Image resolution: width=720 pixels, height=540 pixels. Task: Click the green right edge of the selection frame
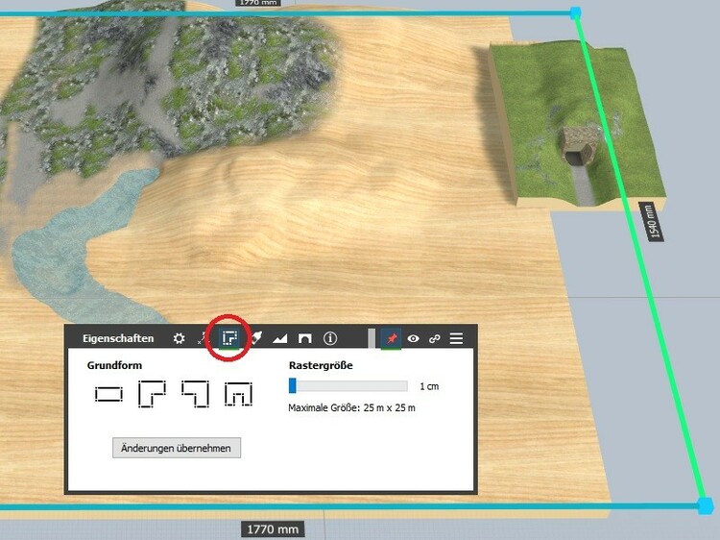pos(639,258)
